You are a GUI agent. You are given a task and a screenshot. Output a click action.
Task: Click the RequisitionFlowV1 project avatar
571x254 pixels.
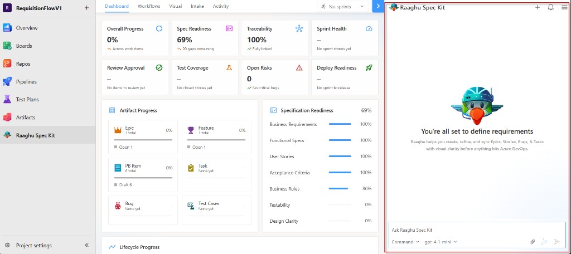coord(7,8)
